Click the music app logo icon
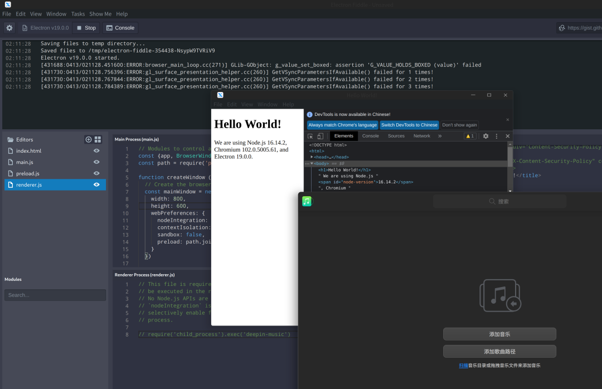This screenshot has width=602, height=389. 307,201
